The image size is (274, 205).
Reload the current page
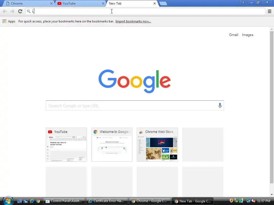pyautogui.click(x=20, y=11)
